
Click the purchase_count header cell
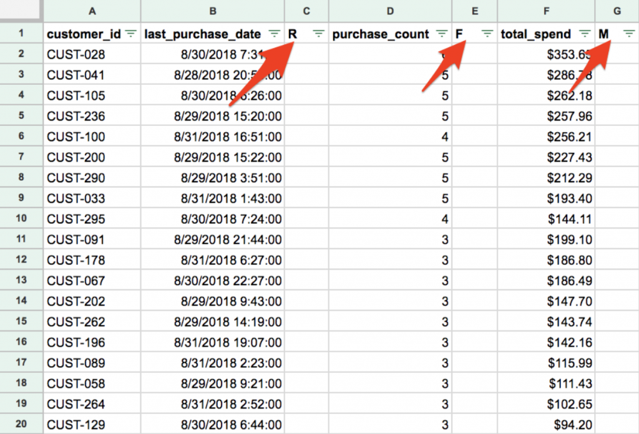click(x=390, y=34)
